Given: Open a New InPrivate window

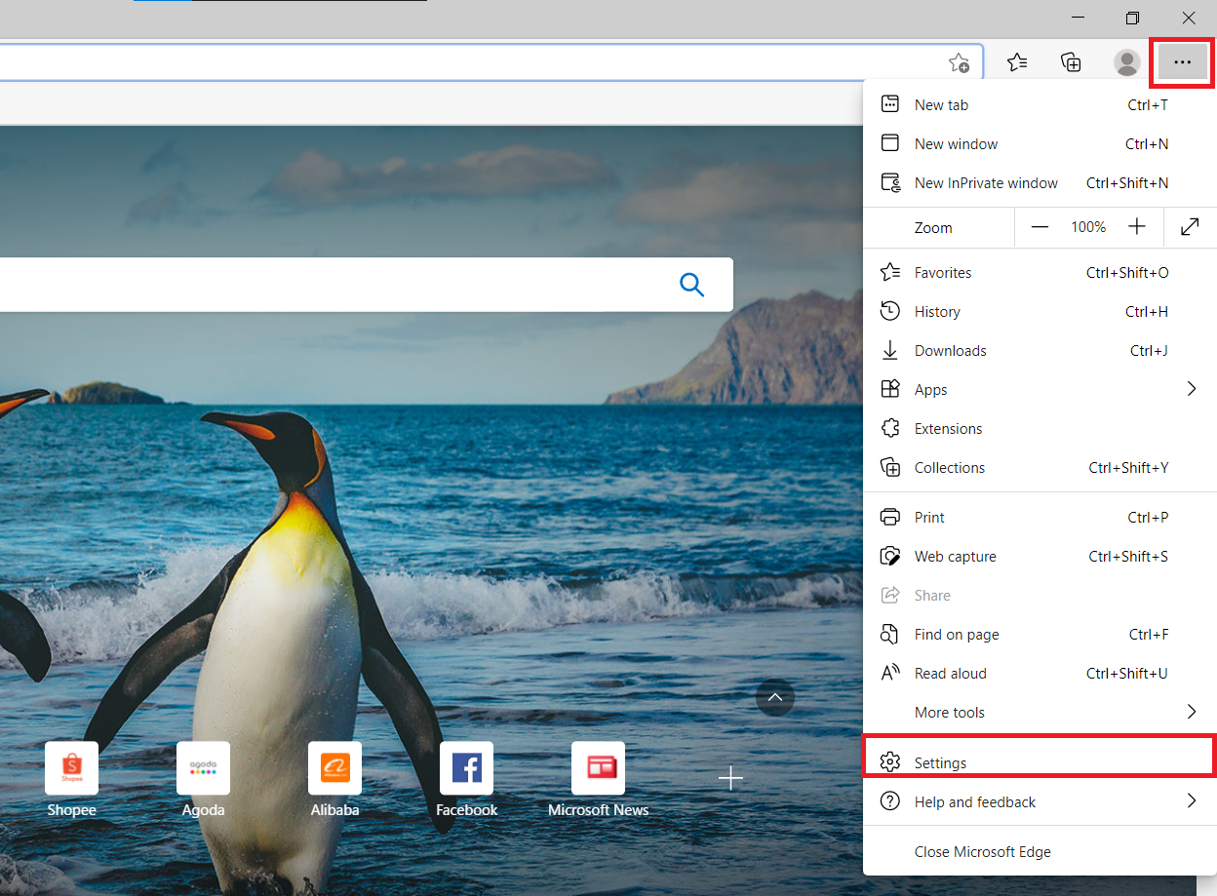Looking at the screenshot, I should (x=986, y=182).
